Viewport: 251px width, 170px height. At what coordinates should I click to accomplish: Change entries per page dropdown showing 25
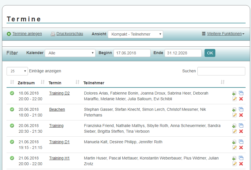(x=17, y=71)
